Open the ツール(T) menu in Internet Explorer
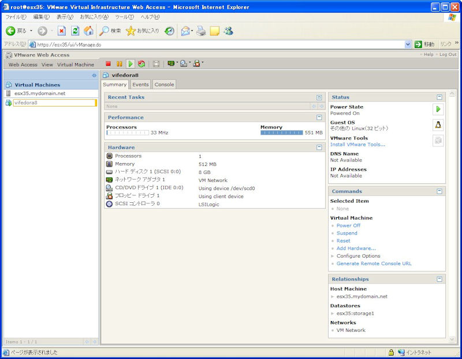The image size is (462, 359). tap(124, 17)
